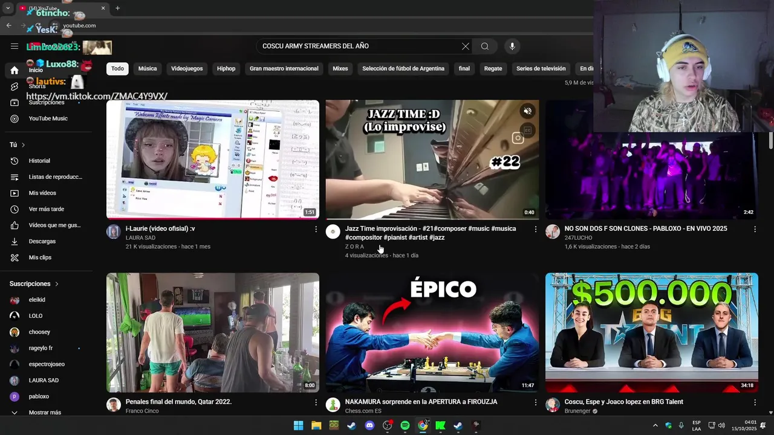Select the Hiphop filter chip

click(226, 69)
